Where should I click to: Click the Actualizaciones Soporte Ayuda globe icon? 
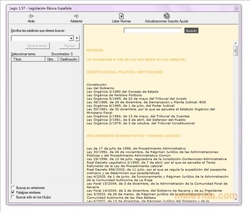[166, 16]
